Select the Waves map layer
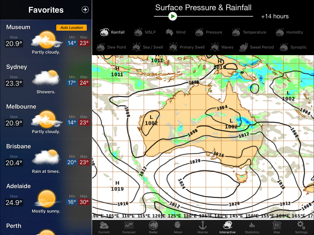This screenshot has width=314, height=235. pos(222,47)
